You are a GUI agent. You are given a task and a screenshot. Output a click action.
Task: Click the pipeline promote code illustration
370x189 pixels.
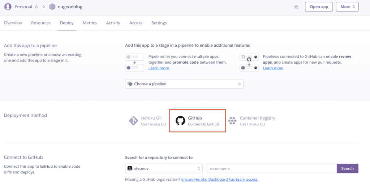point(134,62)
